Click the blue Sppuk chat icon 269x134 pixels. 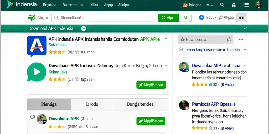[x=201, y=18]
